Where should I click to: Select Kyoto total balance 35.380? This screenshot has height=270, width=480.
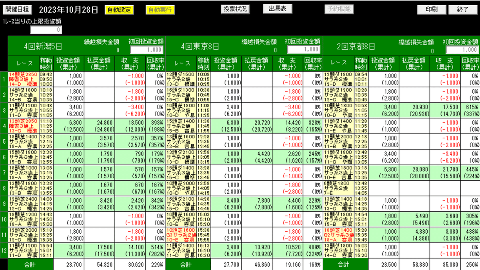point(446,264)
